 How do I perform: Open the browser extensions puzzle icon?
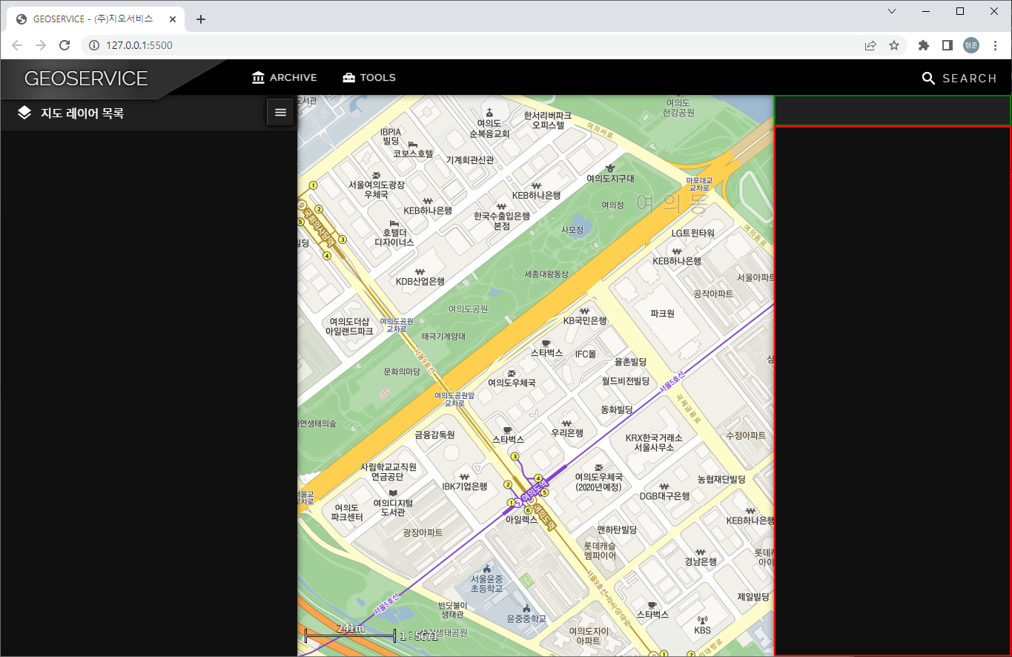click(x=924, y=45)
